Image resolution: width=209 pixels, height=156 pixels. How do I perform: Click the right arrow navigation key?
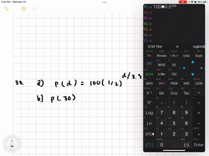click(202, 68)
